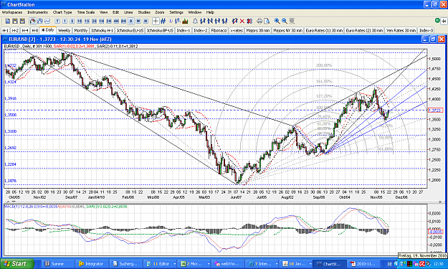The height and width of the screenshot is (269, 448).
Task: Open the Settings menu
Action: [176, 12]
